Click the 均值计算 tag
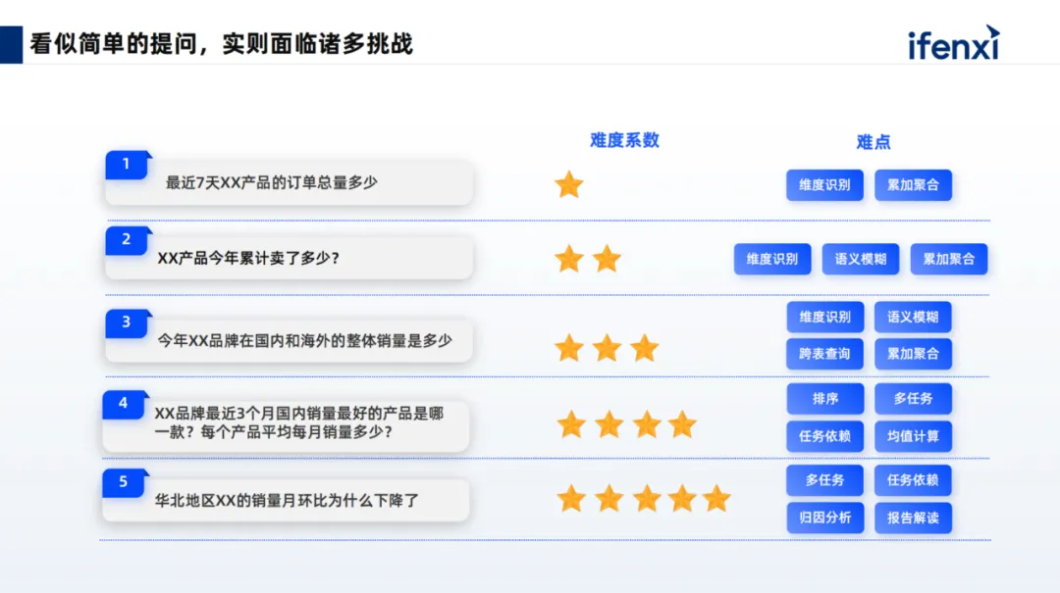 tap(914, 436)
